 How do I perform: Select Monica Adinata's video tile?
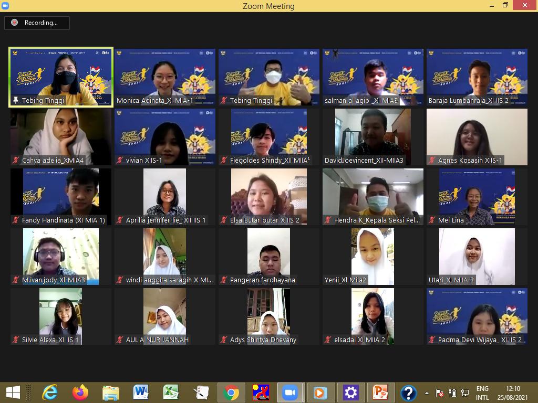point(165,77)
